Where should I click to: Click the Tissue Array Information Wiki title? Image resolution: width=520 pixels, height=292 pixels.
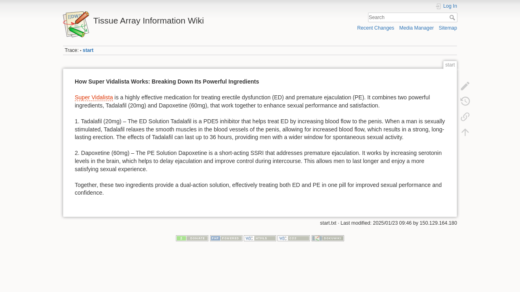coord(148,21)
